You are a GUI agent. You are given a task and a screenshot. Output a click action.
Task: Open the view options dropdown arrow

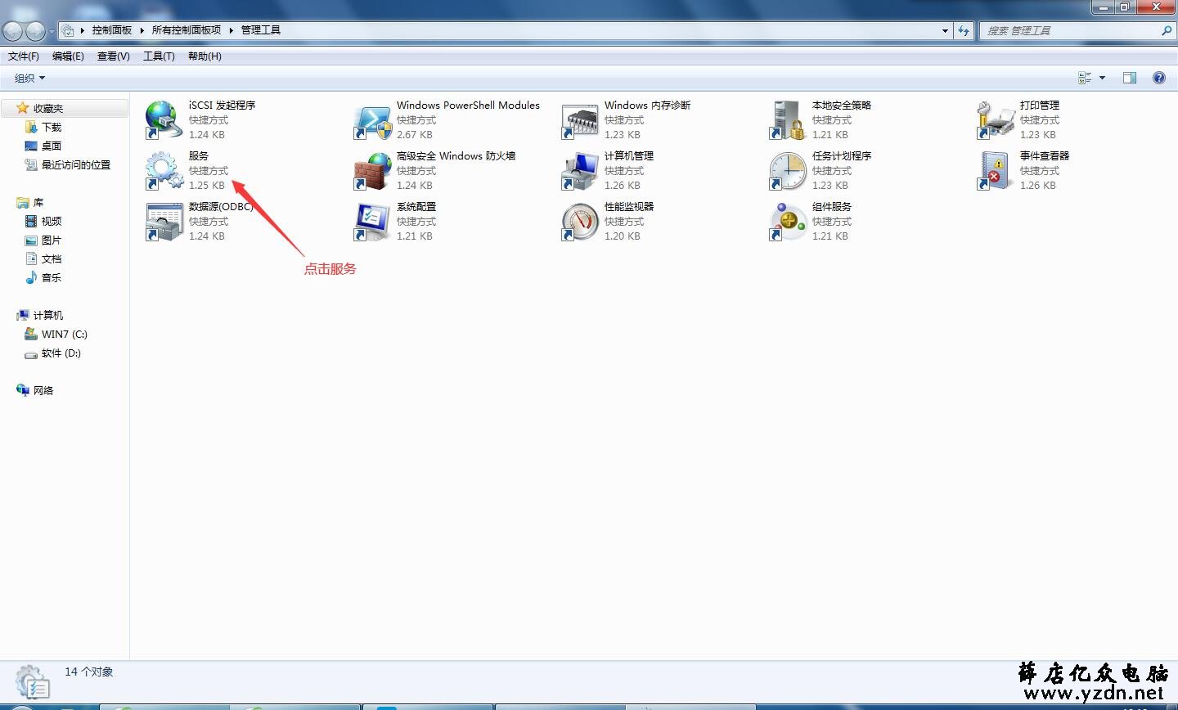1102,78
